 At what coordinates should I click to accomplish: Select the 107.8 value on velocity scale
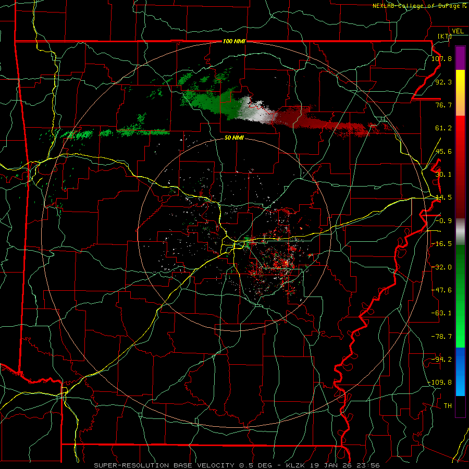point(441,58)
